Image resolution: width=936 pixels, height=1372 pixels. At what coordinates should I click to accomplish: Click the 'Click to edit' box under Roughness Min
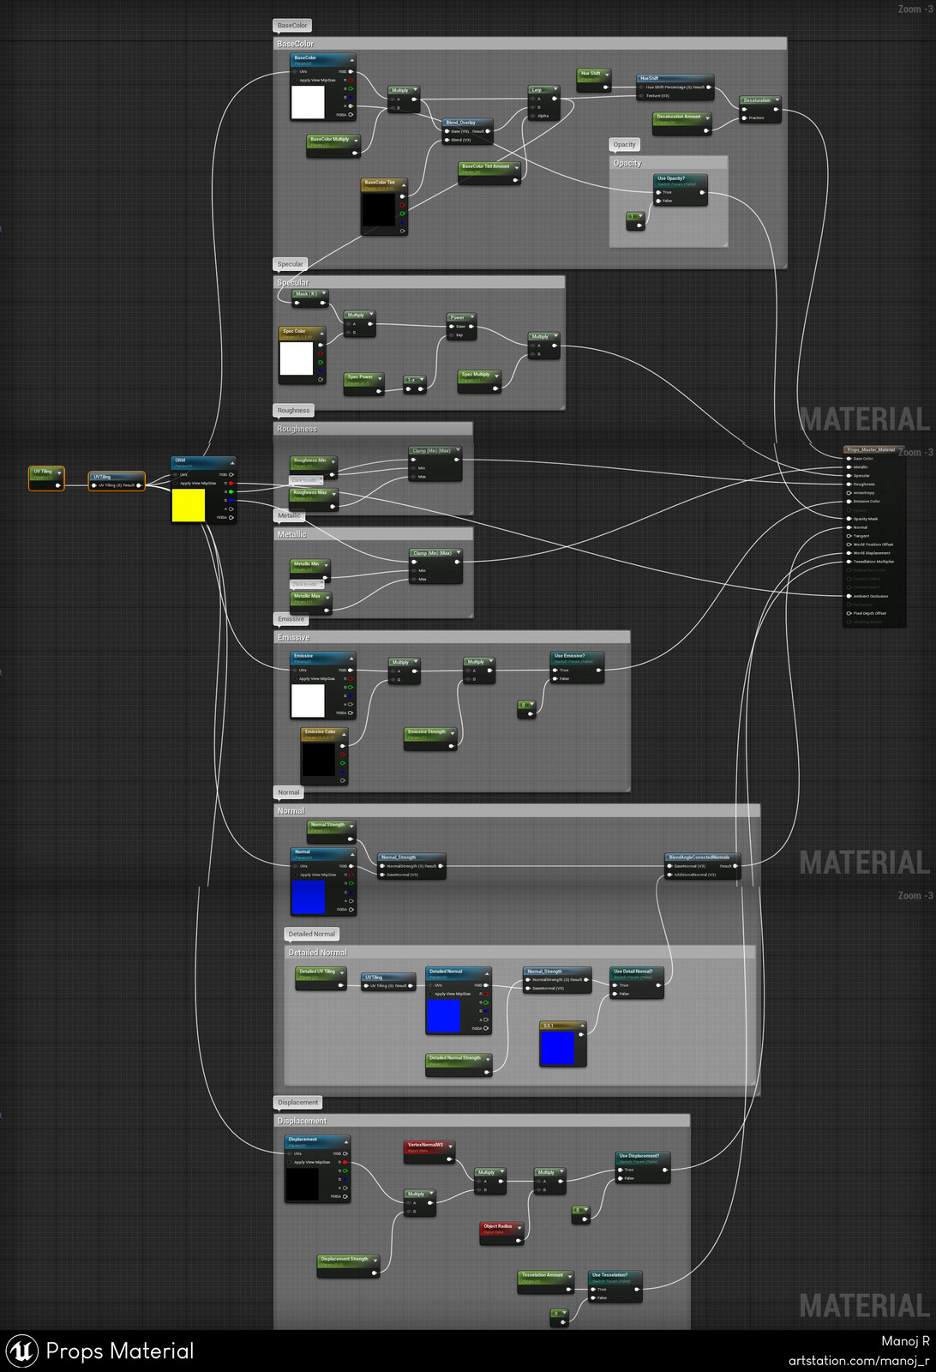point(307,480)
